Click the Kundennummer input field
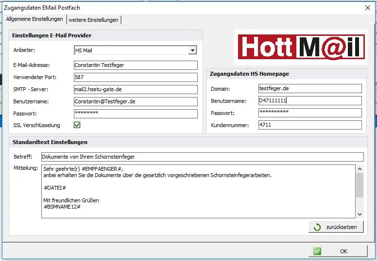The height and width of the screenshot is (261, 377). 310,125
